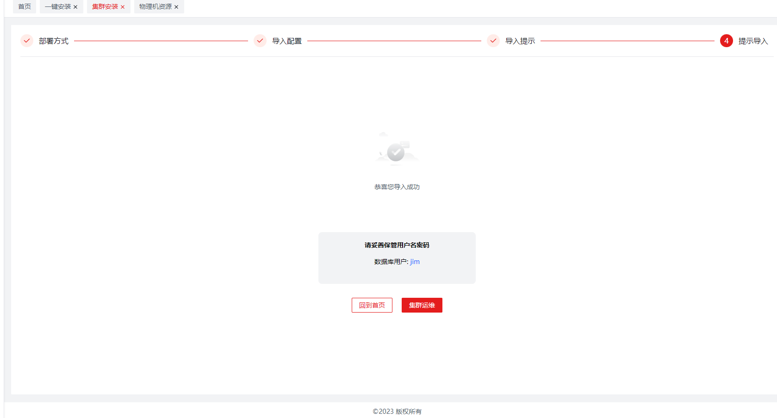Click the 导入提示 step checkmark icon
777x418 pixels.
(493, 41)
